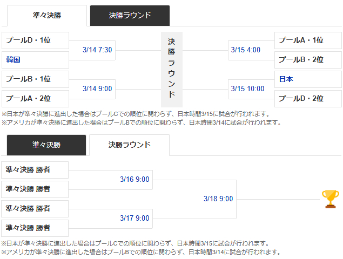Screen dimensions: 343x259
Task: Open the 3/15 4:00 match link
Action: [245, 50]
